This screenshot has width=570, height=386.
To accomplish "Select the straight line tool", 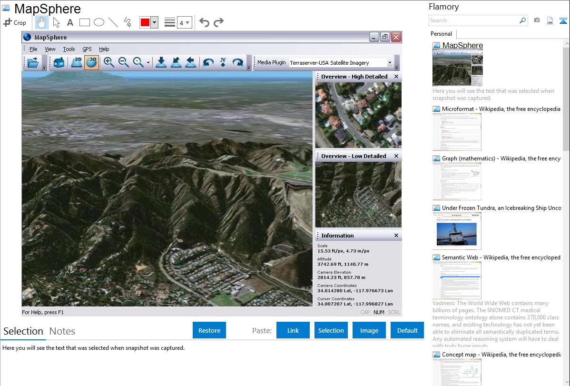I will pos(113,22).
